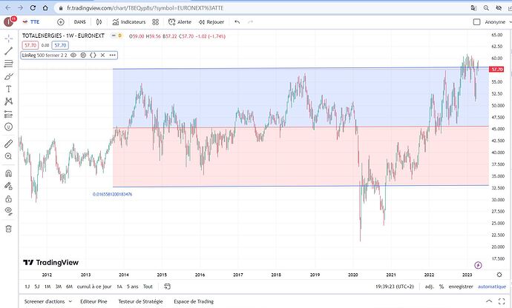Open the emoji icons tool
The width and height of the screenshot is (512, 308).
(9, 127)
